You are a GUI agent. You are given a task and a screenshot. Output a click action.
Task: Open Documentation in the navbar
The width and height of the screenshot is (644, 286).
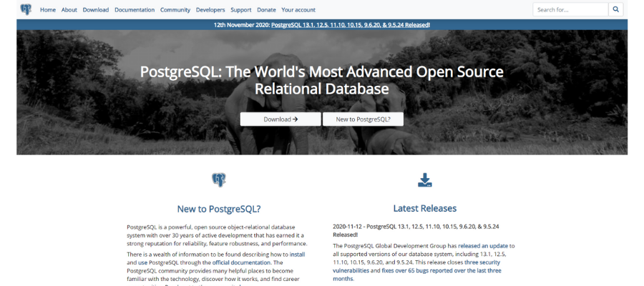coord(135,10)
